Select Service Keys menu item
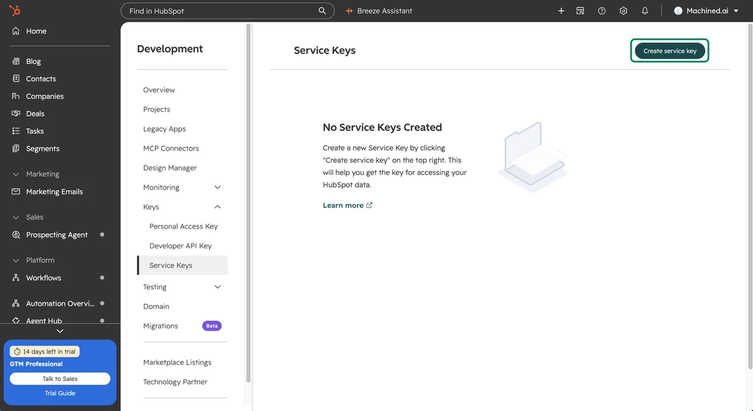Image resolution: width=753 pixels, height=411 pixels. 182,265
